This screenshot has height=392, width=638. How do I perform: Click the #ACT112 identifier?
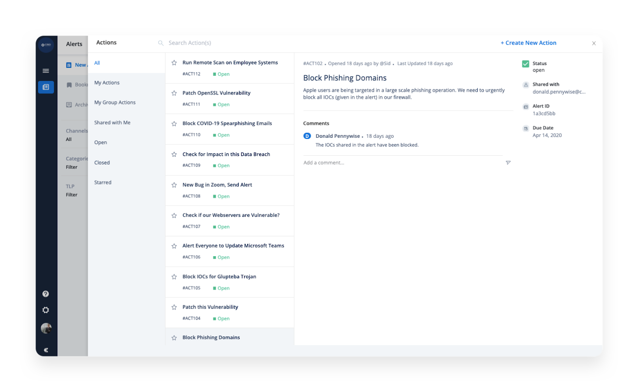click(191, 74)
